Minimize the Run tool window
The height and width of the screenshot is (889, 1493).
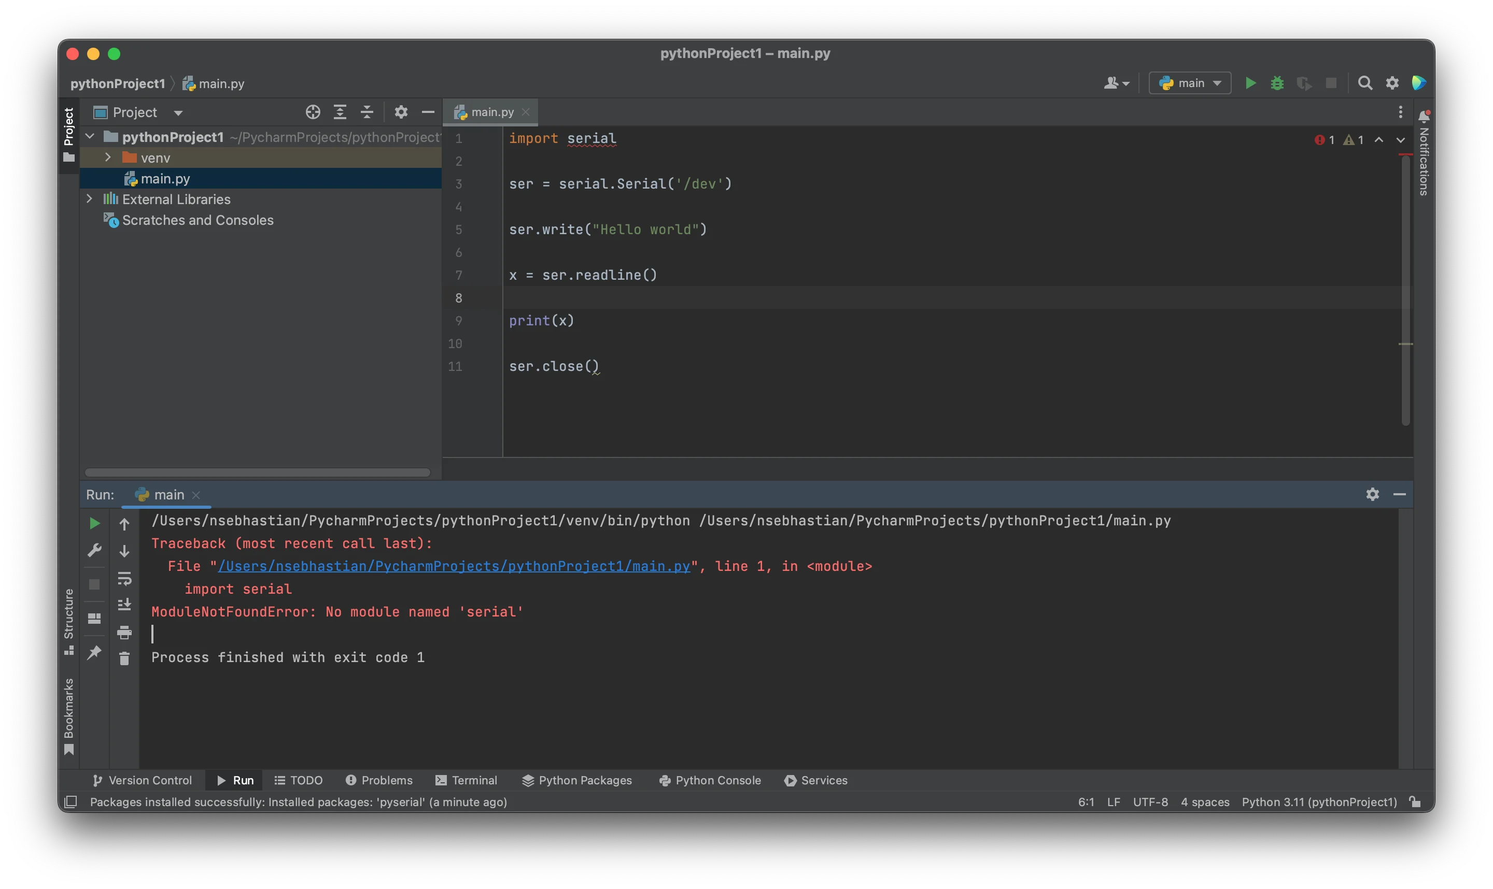1400,494
